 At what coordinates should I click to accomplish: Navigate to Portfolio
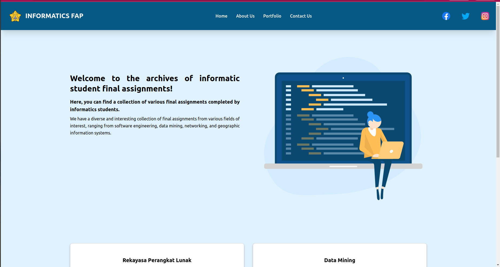[x=272, y=16]
